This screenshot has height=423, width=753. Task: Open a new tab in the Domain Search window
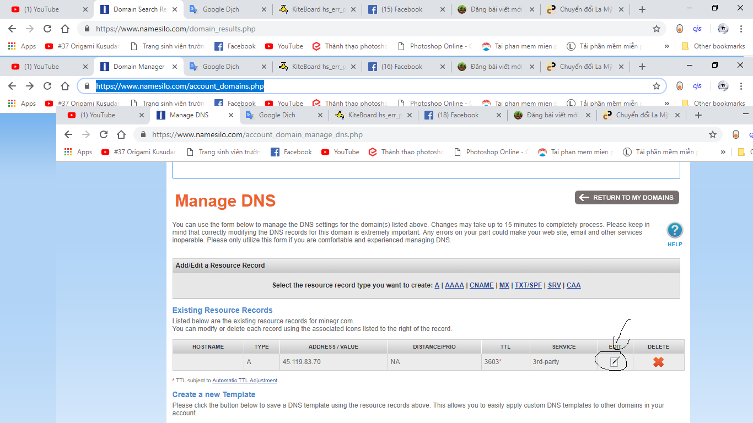[x=642, y=9]
